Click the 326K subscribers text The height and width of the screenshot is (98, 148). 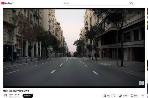14,97
